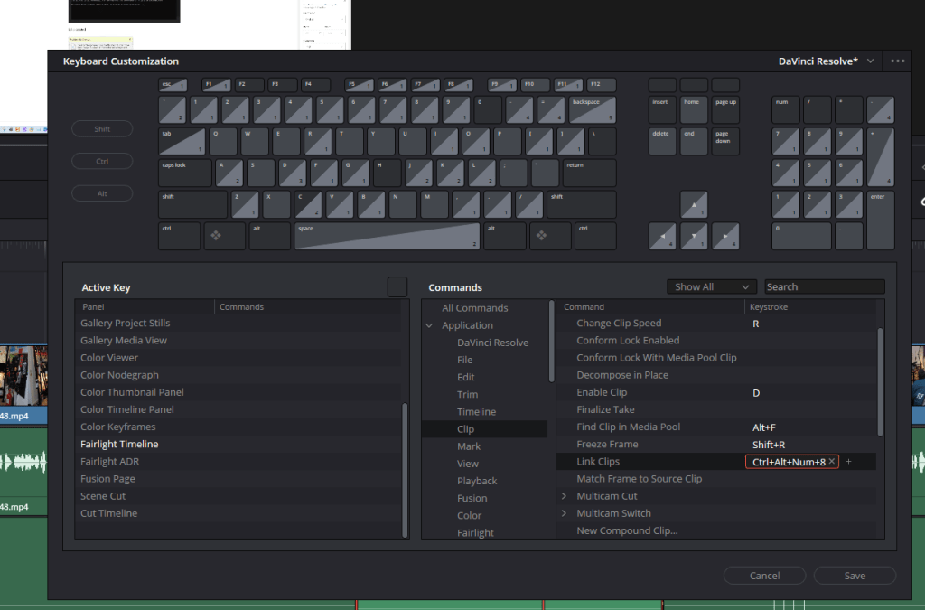Select the Color Nodegraph panel row
This screenshot has width=925, height=610.
click(x=238, y=375)
